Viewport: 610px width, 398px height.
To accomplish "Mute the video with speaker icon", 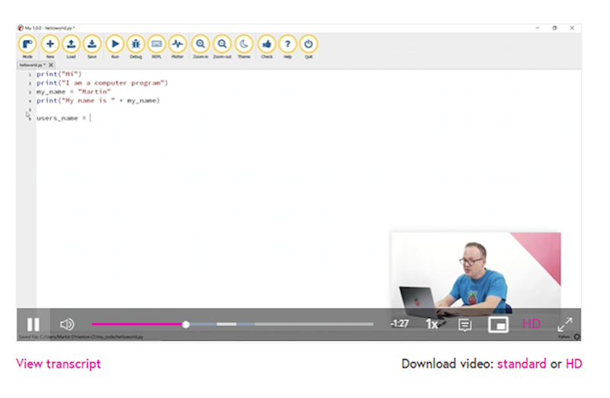I will pyautogui.click(x=67, y=324).
